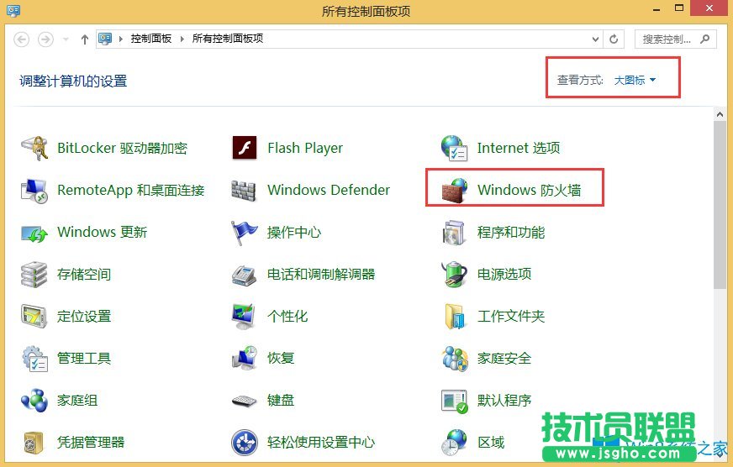
Task: Click the 所有控制面板项 breadcrumb item
Action: pyautogui.click(x=228, y=39)
